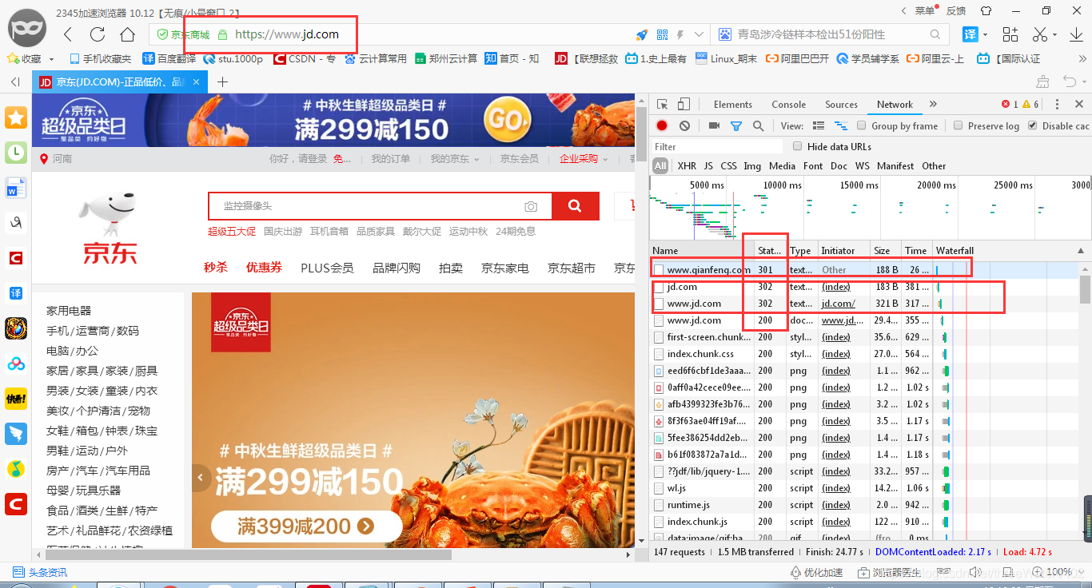This screenshot has width=1092, height=588.
Task: Select the Network tab
Action: coord(895,105)
